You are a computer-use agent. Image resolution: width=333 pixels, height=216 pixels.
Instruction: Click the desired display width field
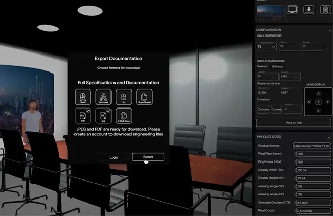pyautogui.click(x=268, y=77)
